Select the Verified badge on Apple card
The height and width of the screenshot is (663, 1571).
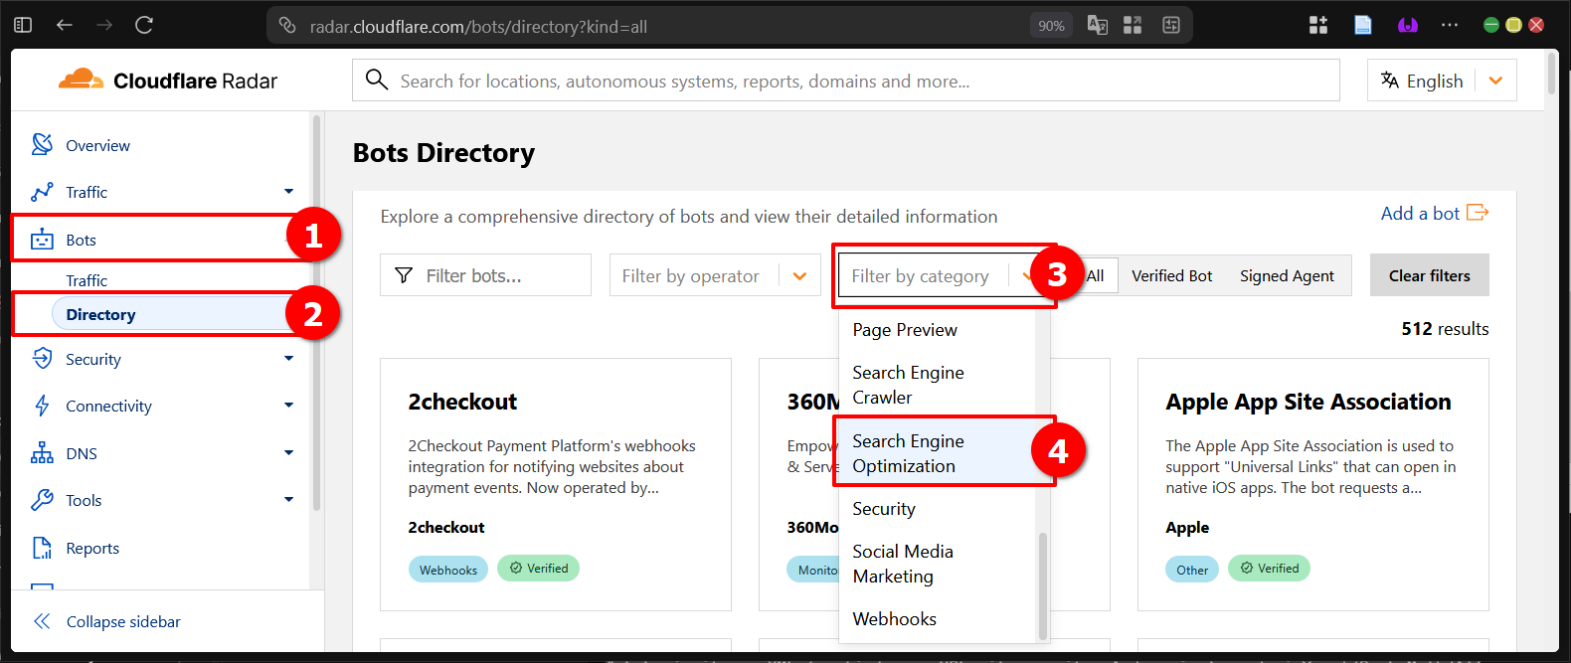click(x=1269, y=569)
